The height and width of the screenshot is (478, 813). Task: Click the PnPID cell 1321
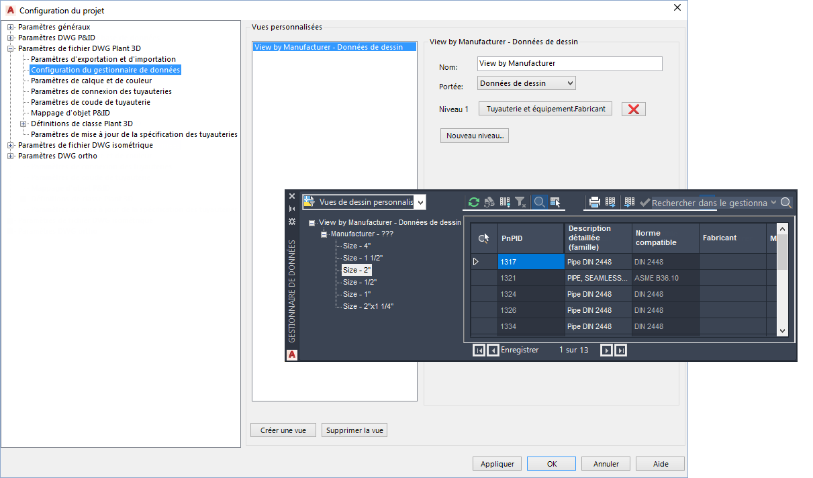[531, 278]
